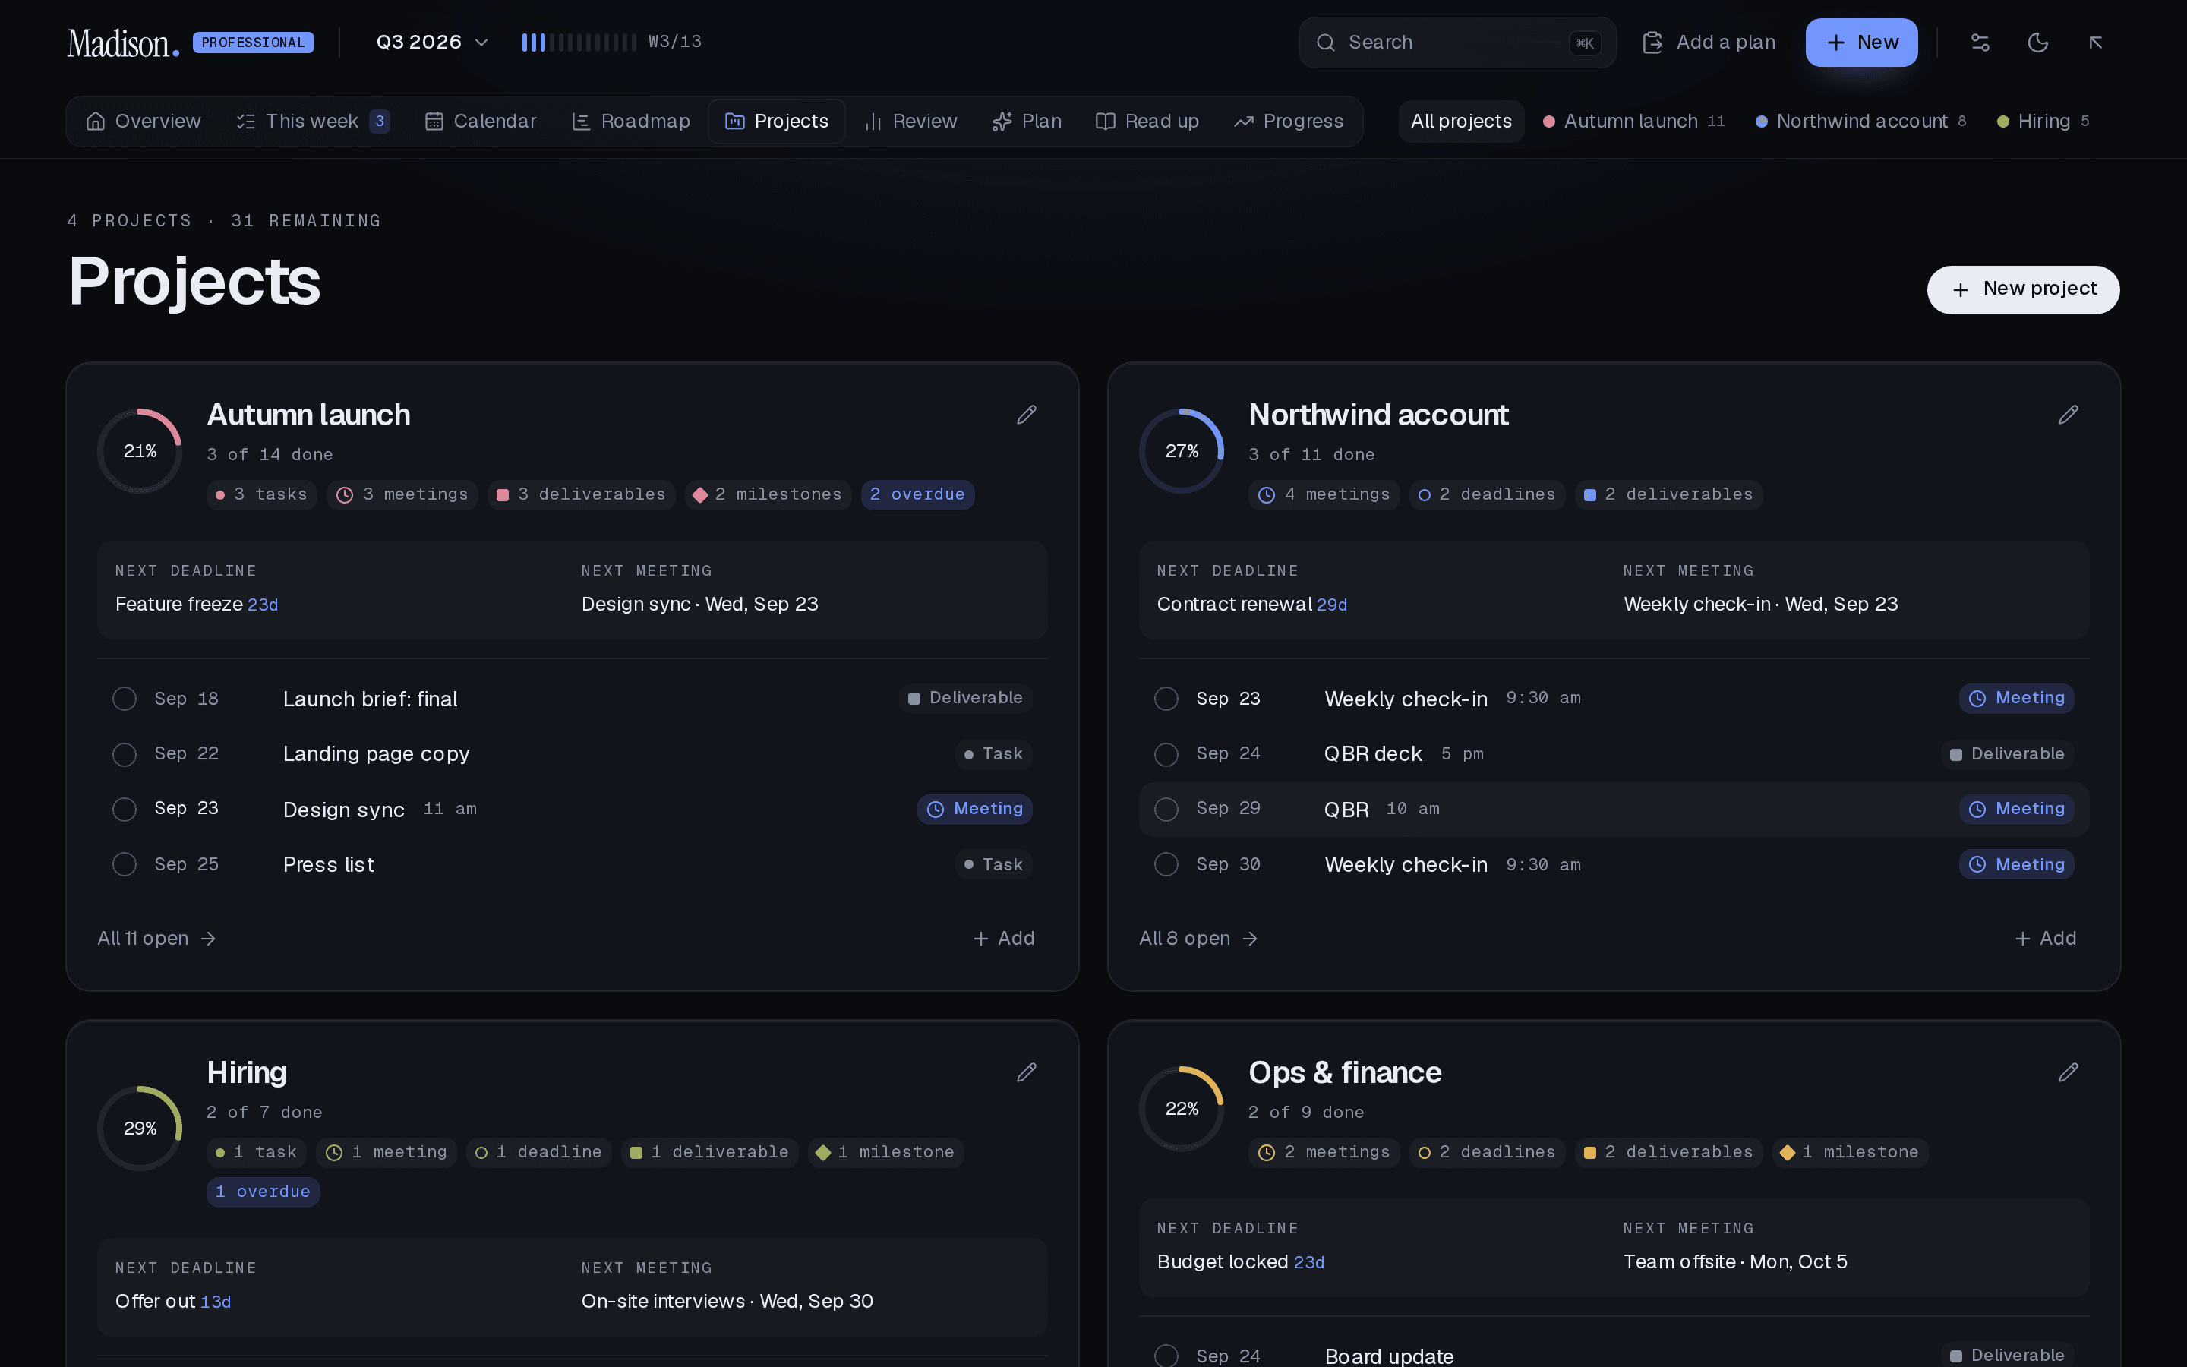Click the edit pencil on Ops & finance card
The image size is (2187, 1367).
pyautogui.click(x=2068, y=1072)
